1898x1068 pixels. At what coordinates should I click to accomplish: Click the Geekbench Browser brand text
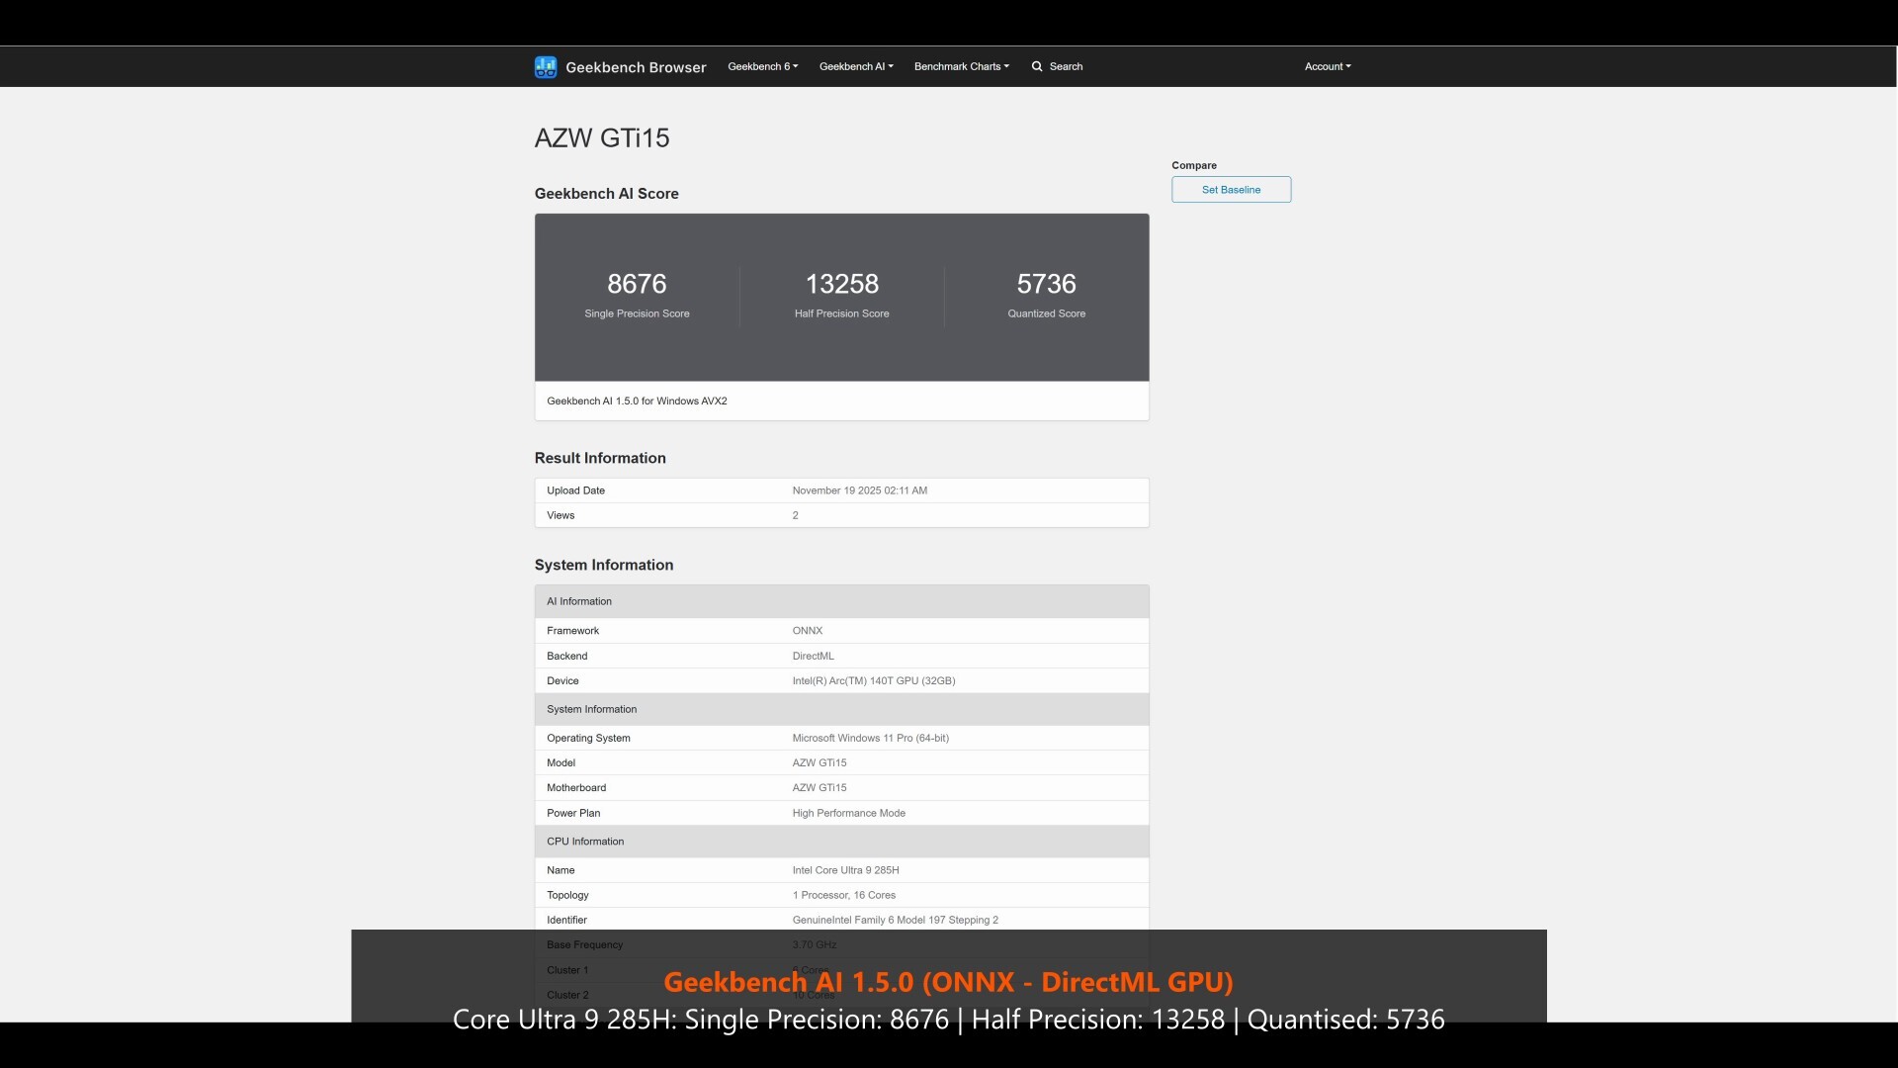[x=637, y=67]
